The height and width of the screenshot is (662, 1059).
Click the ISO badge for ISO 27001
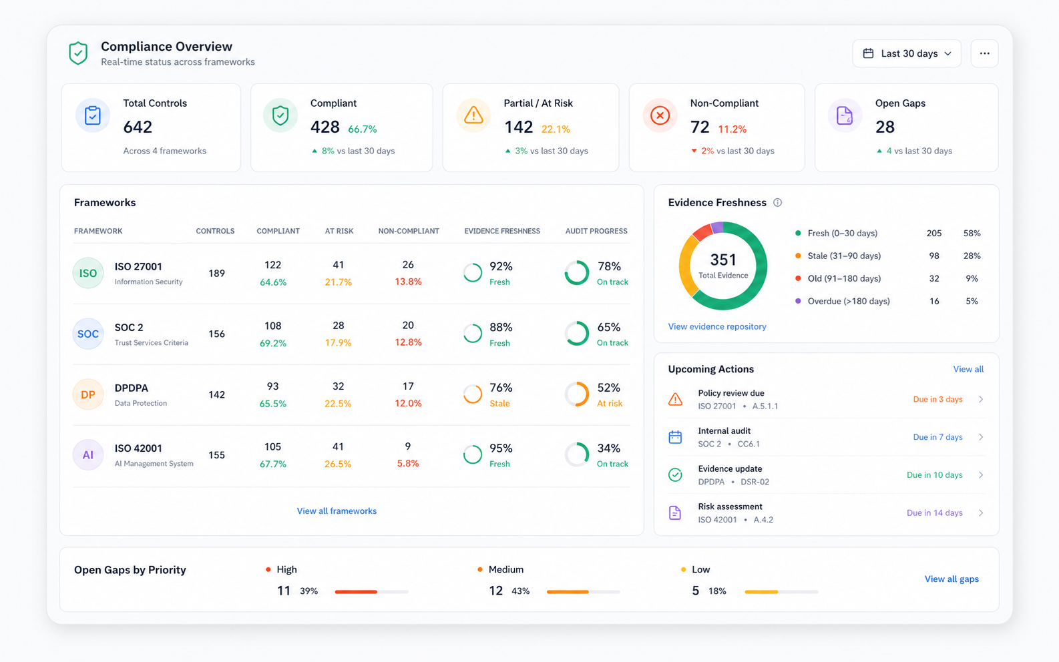88,273
